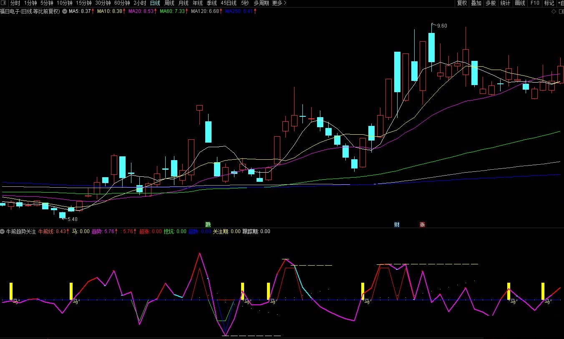
Task: Click the 统计 statistics button
Action: coord(505,3)
